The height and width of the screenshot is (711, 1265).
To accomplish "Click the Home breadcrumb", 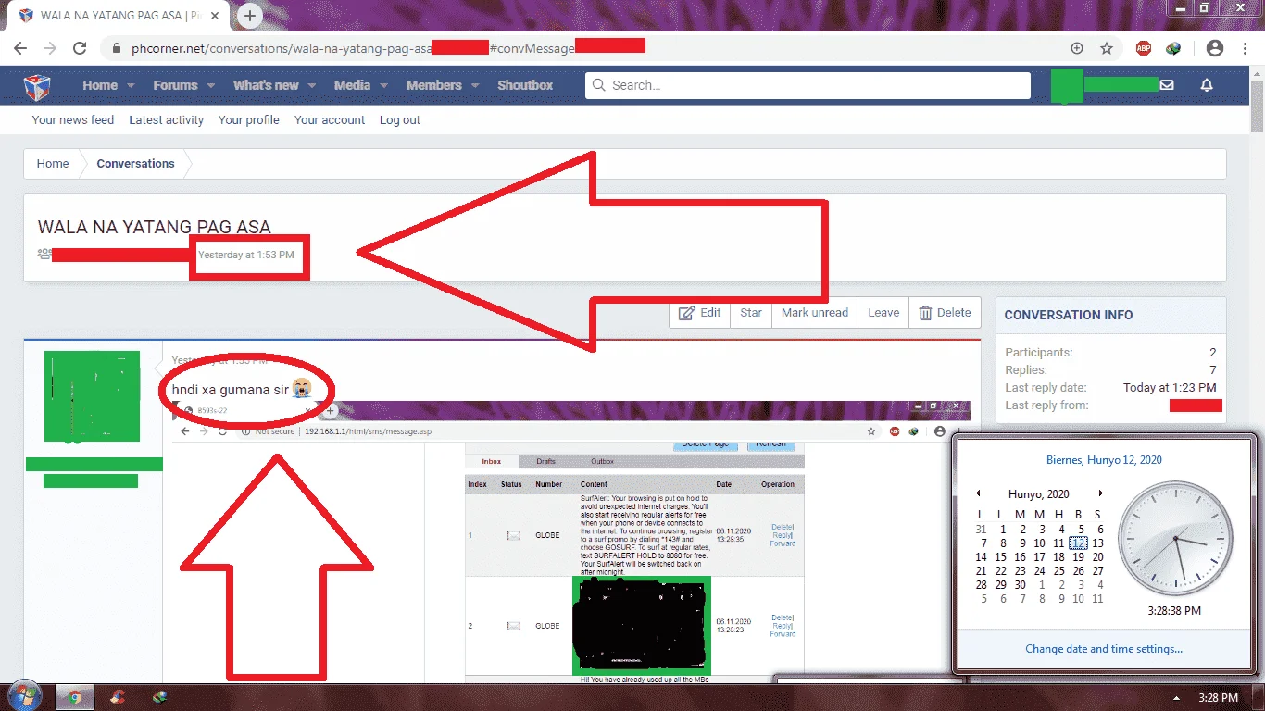I will [53, 164].
